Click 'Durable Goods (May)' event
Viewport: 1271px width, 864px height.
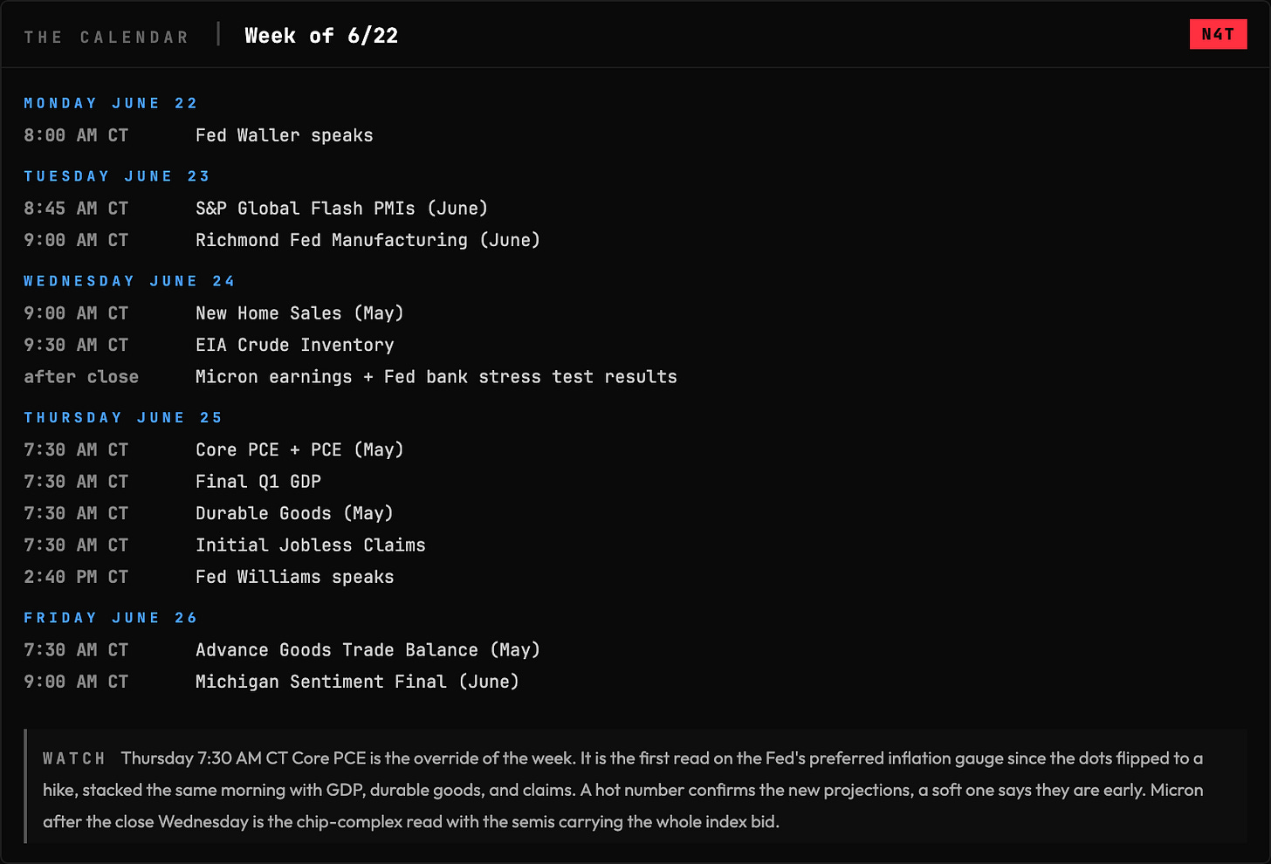click(x=294, y=513)
